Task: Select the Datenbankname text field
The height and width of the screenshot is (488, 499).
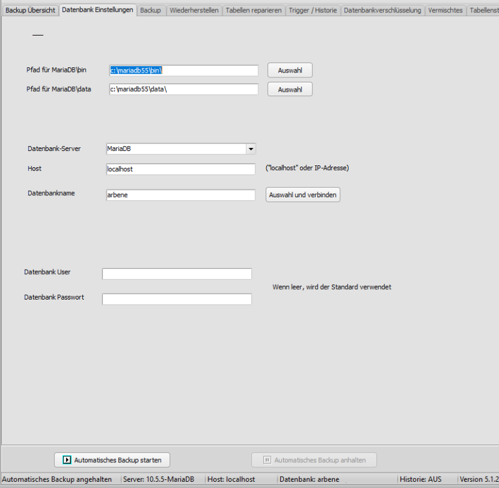Action: pyautogui.click(x=181, y=195)
